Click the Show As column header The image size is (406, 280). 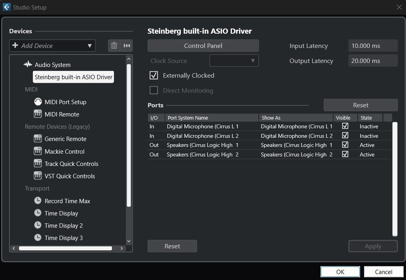click(x=296, y=118)
